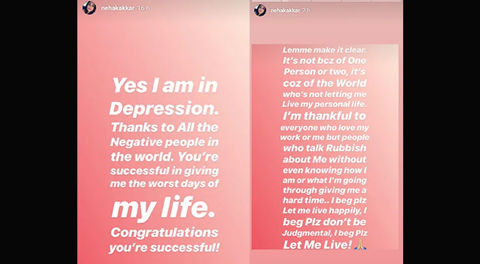
Task: Click "Live my personal life." line
Action: [x=325, y=105]
